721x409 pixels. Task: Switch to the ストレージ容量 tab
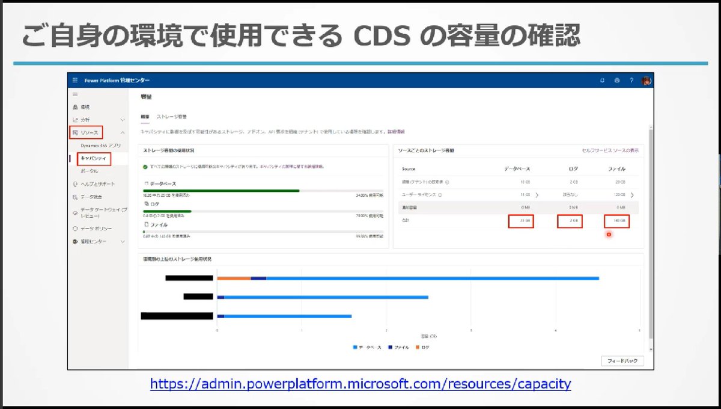172,116
